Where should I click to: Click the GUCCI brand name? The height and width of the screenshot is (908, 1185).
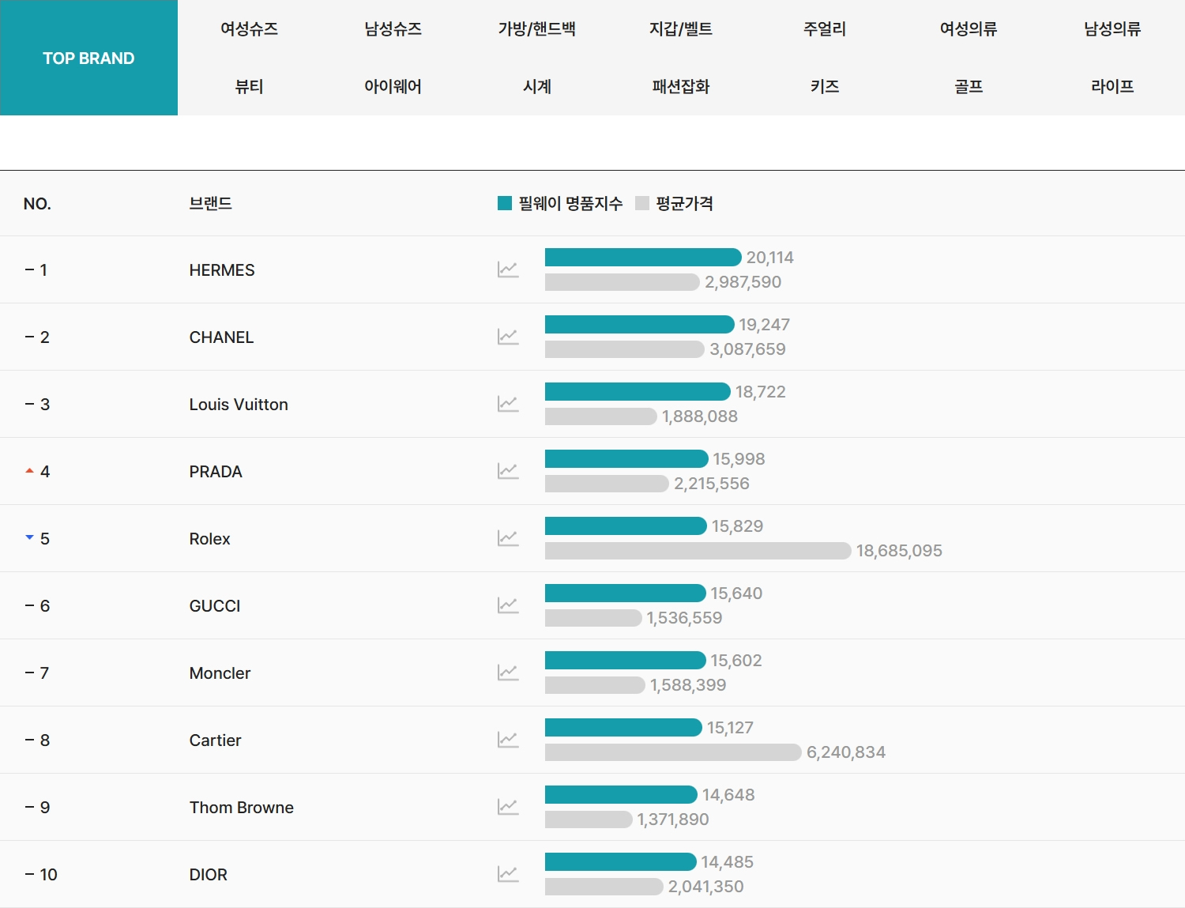215,606
